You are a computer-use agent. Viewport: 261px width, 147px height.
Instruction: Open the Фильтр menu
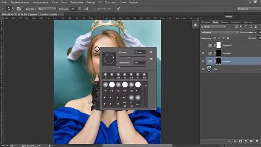click(91, 2)
